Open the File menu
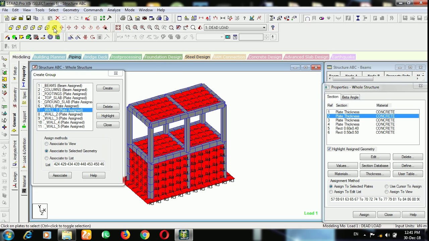The image size is (429, 241). [x=5, y=10]
